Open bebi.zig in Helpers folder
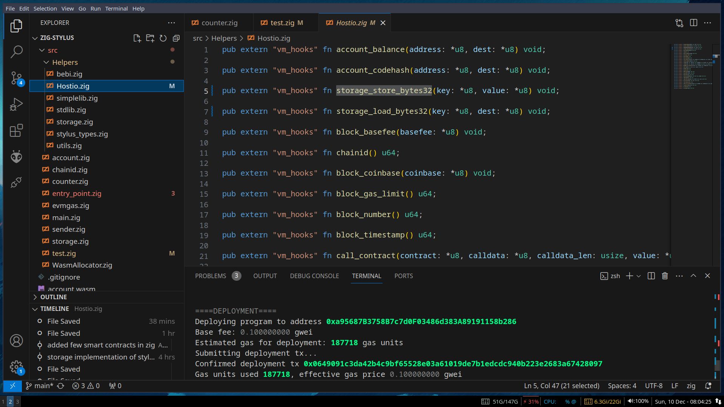 pyautogui.click(x=106, y=74)
